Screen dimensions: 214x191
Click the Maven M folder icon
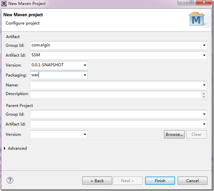pyautogui.click(x=197, y=19)
